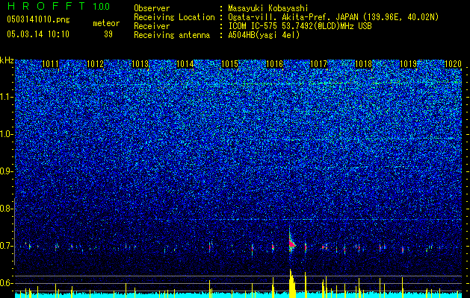Select the Ogata-vill. Akita-Pref. JAPAN location text
The image size is (470, 298).
pyautogui.click(x=333, y=17)
